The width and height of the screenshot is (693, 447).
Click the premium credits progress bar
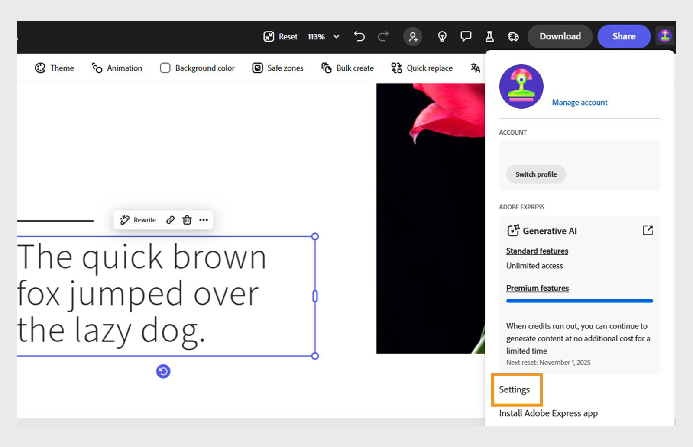point(580,301)
